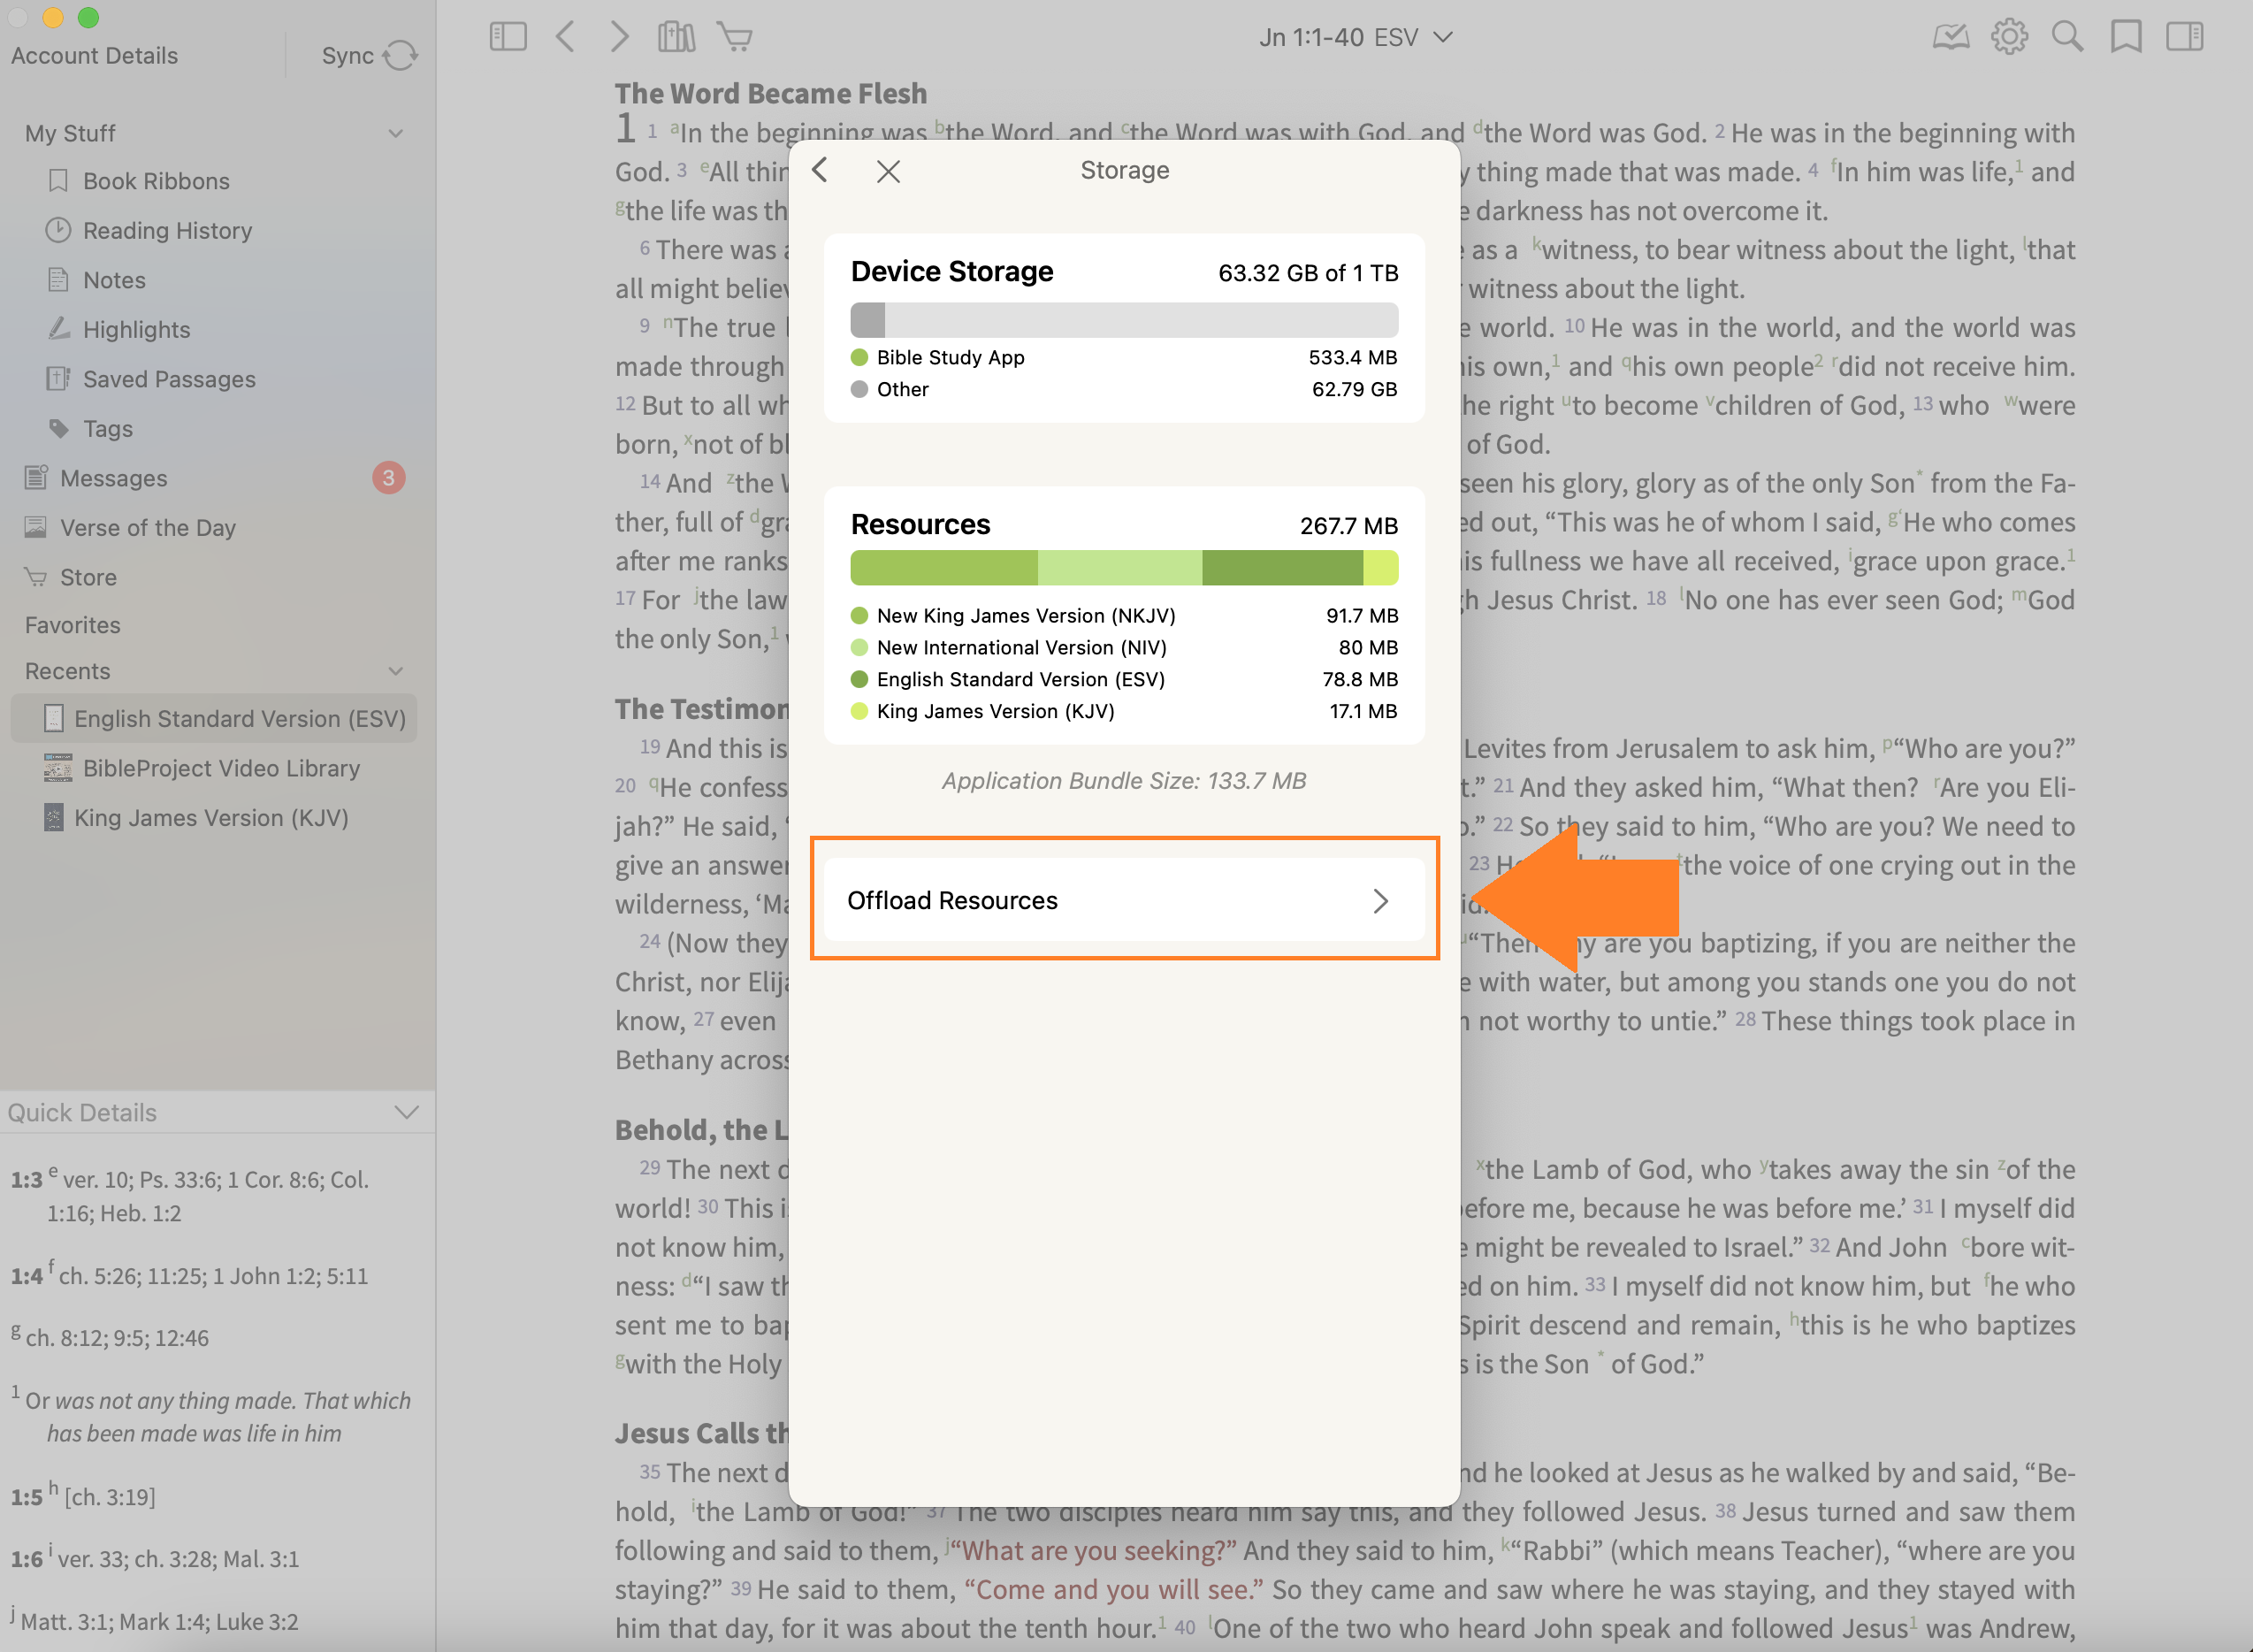Viewport: 2253px width, 1652px height.
Task: Toggle the left sidebar panel icon
Action: (508, 37)
